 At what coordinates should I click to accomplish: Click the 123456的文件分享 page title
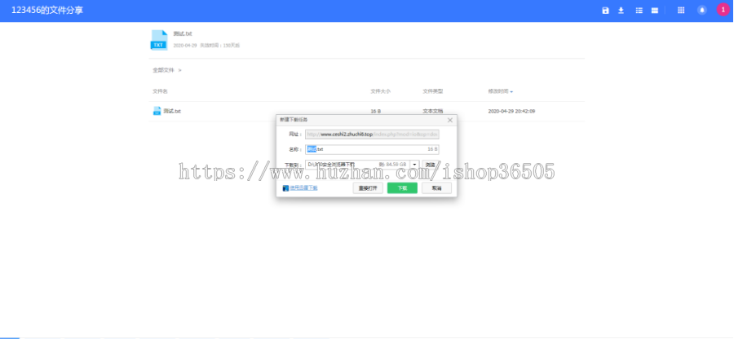tap(47, 11)
